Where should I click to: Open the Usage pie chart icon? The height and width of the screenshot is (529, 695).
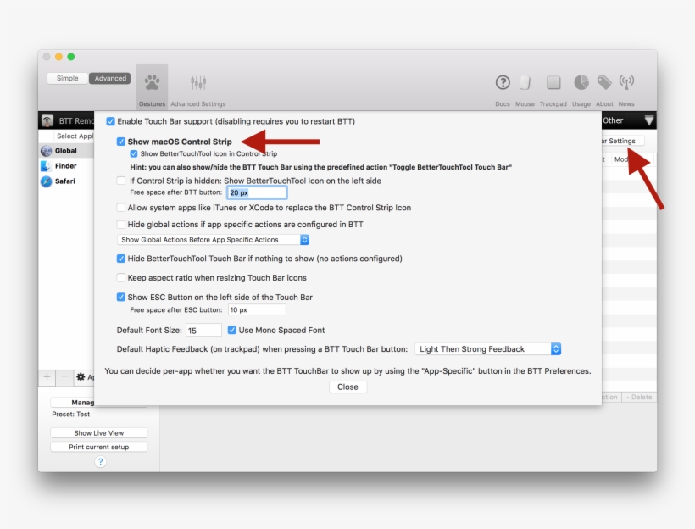581,82
